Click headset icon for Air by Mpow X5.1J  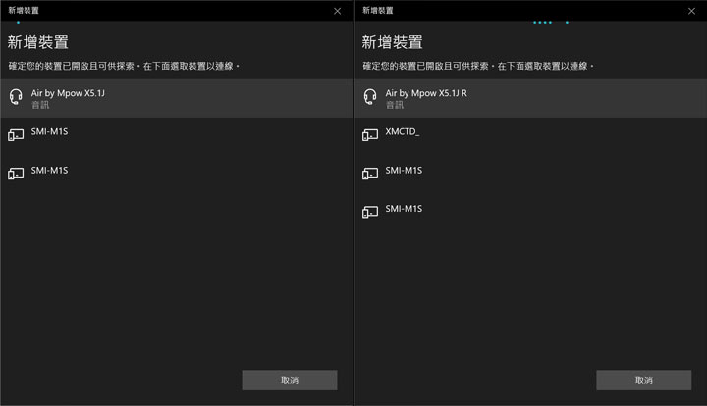coord(16,97)
